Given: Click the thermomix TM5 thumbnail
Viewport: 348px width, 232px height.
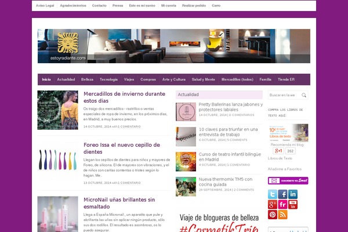Looking at the screenshot, I should pyautogui.click(x=186, y=187).
